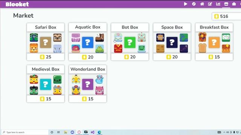Click the Safari Box price 25

click(x=46, y=57)
